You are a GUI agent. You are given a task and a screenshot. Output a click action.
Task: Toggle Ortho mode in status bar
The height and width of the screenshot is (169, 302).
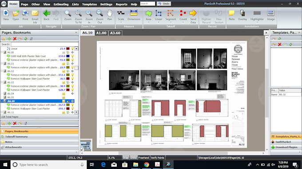[x=133, y=157]
